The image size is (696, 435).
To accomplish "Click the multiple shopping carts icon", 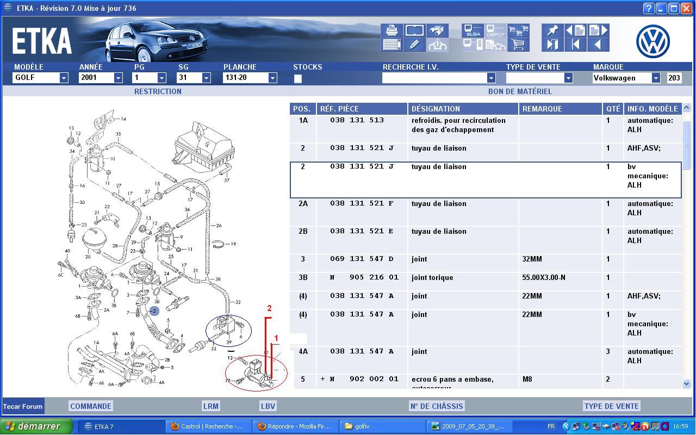I will [518, 30].
